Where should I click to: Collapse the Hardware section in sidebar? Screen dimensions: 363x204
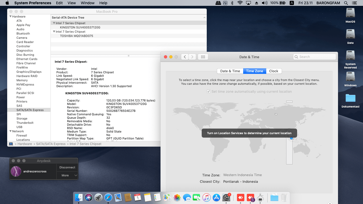(x=10, y=16)
